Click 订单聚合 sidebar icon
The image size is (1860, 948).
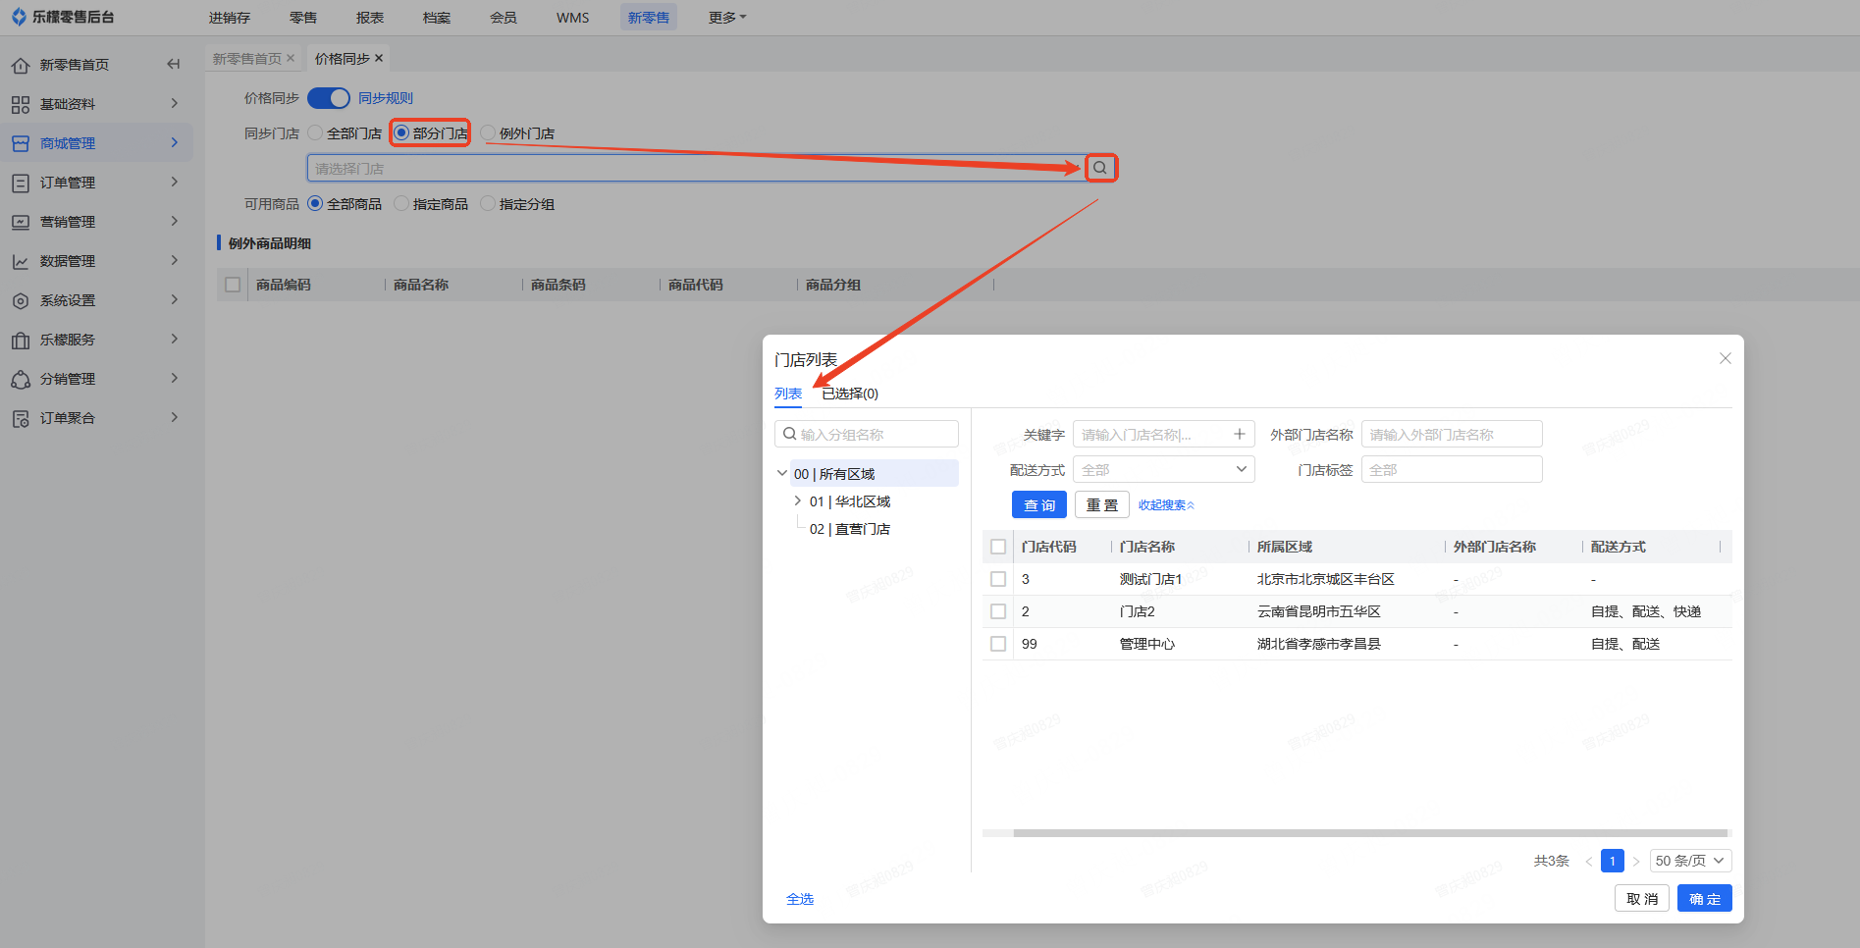tap(21, 418)
